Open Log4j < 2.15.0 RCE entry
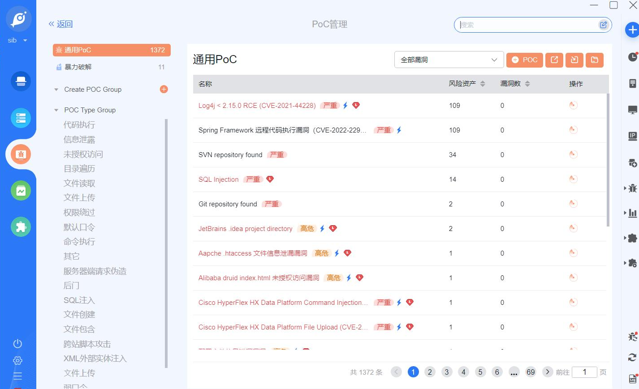This screenshot has height=389, width=639. 257,106
